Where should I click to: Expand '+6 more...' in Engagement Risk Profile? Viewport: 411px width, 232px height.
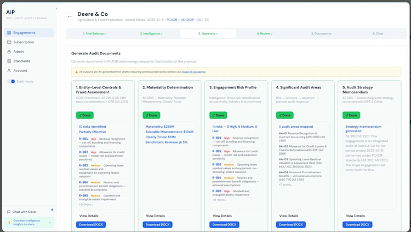[x=219, y=200]
